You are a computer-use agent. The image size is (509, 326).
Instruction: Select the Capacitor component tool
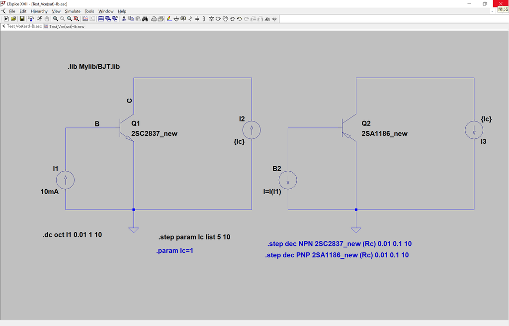click(197, 19)
